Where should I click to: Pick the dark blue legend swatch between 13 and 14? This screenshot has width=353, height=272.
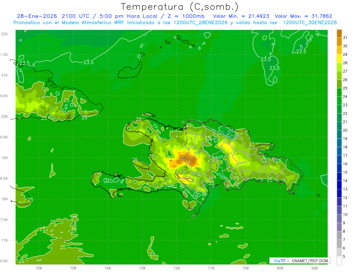coord(339,185)
